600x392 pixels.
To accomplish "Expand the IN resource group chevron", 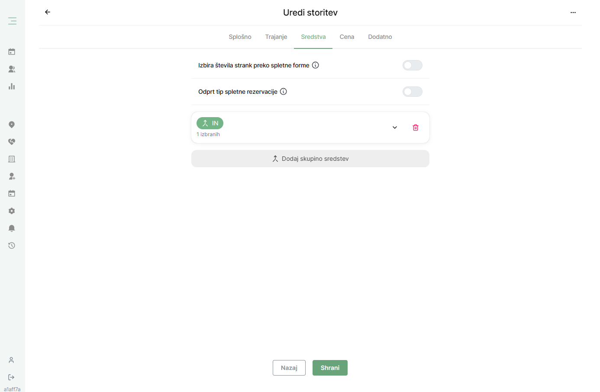I will (x=395, y=127).
